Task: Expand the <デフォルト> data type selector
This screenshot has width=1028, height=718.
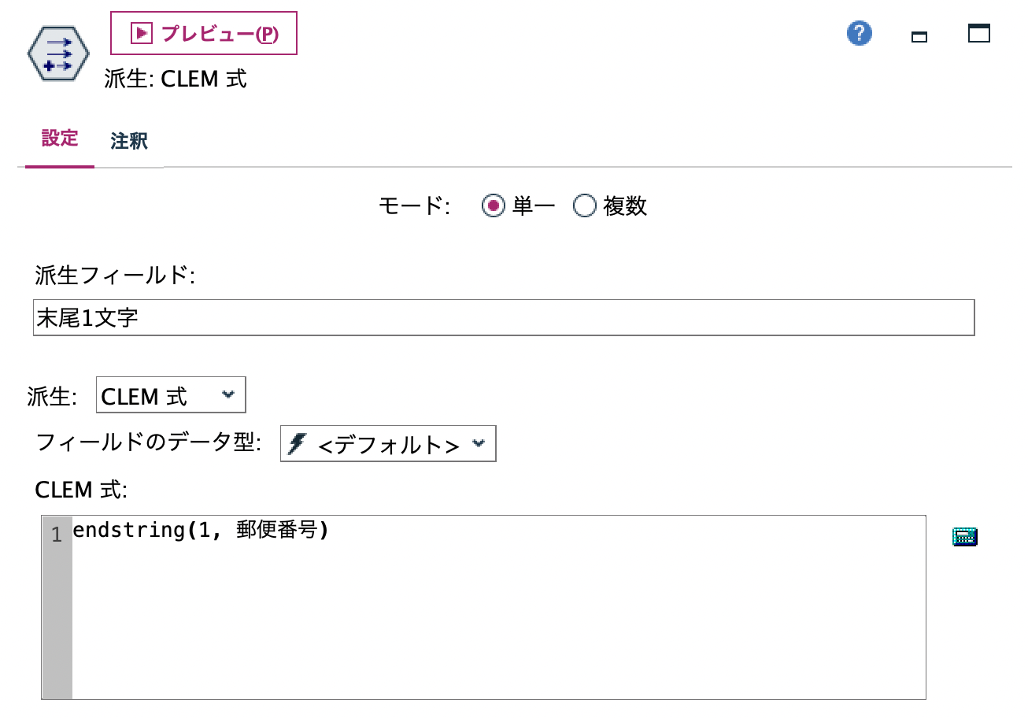Action: click(478, 444)
